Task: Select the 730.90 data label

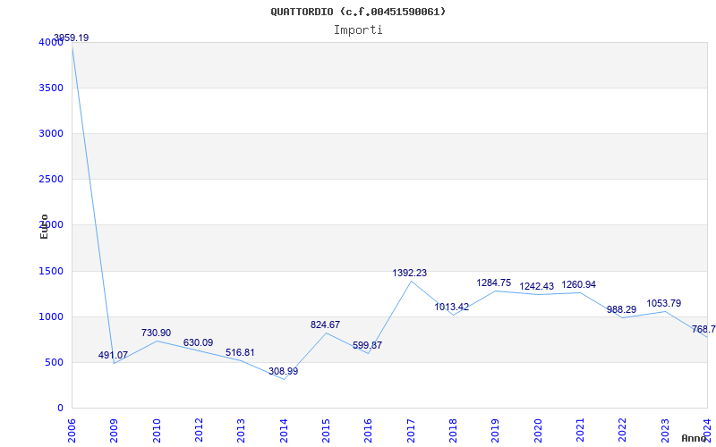Action: 156,333
